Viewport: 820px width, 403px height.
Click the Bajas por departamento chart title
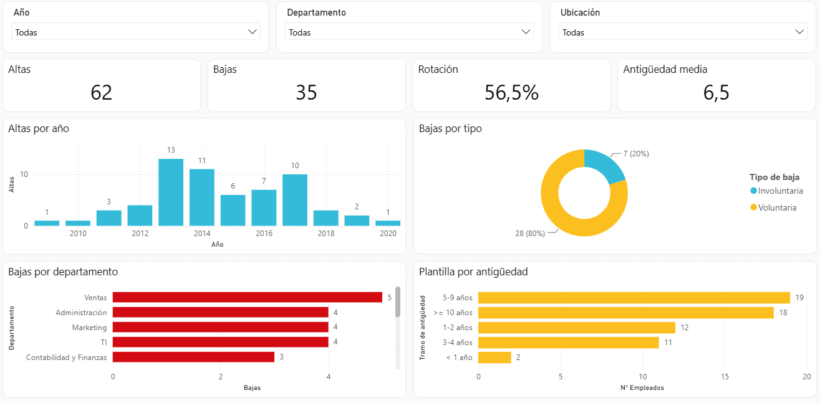(63, 272)
